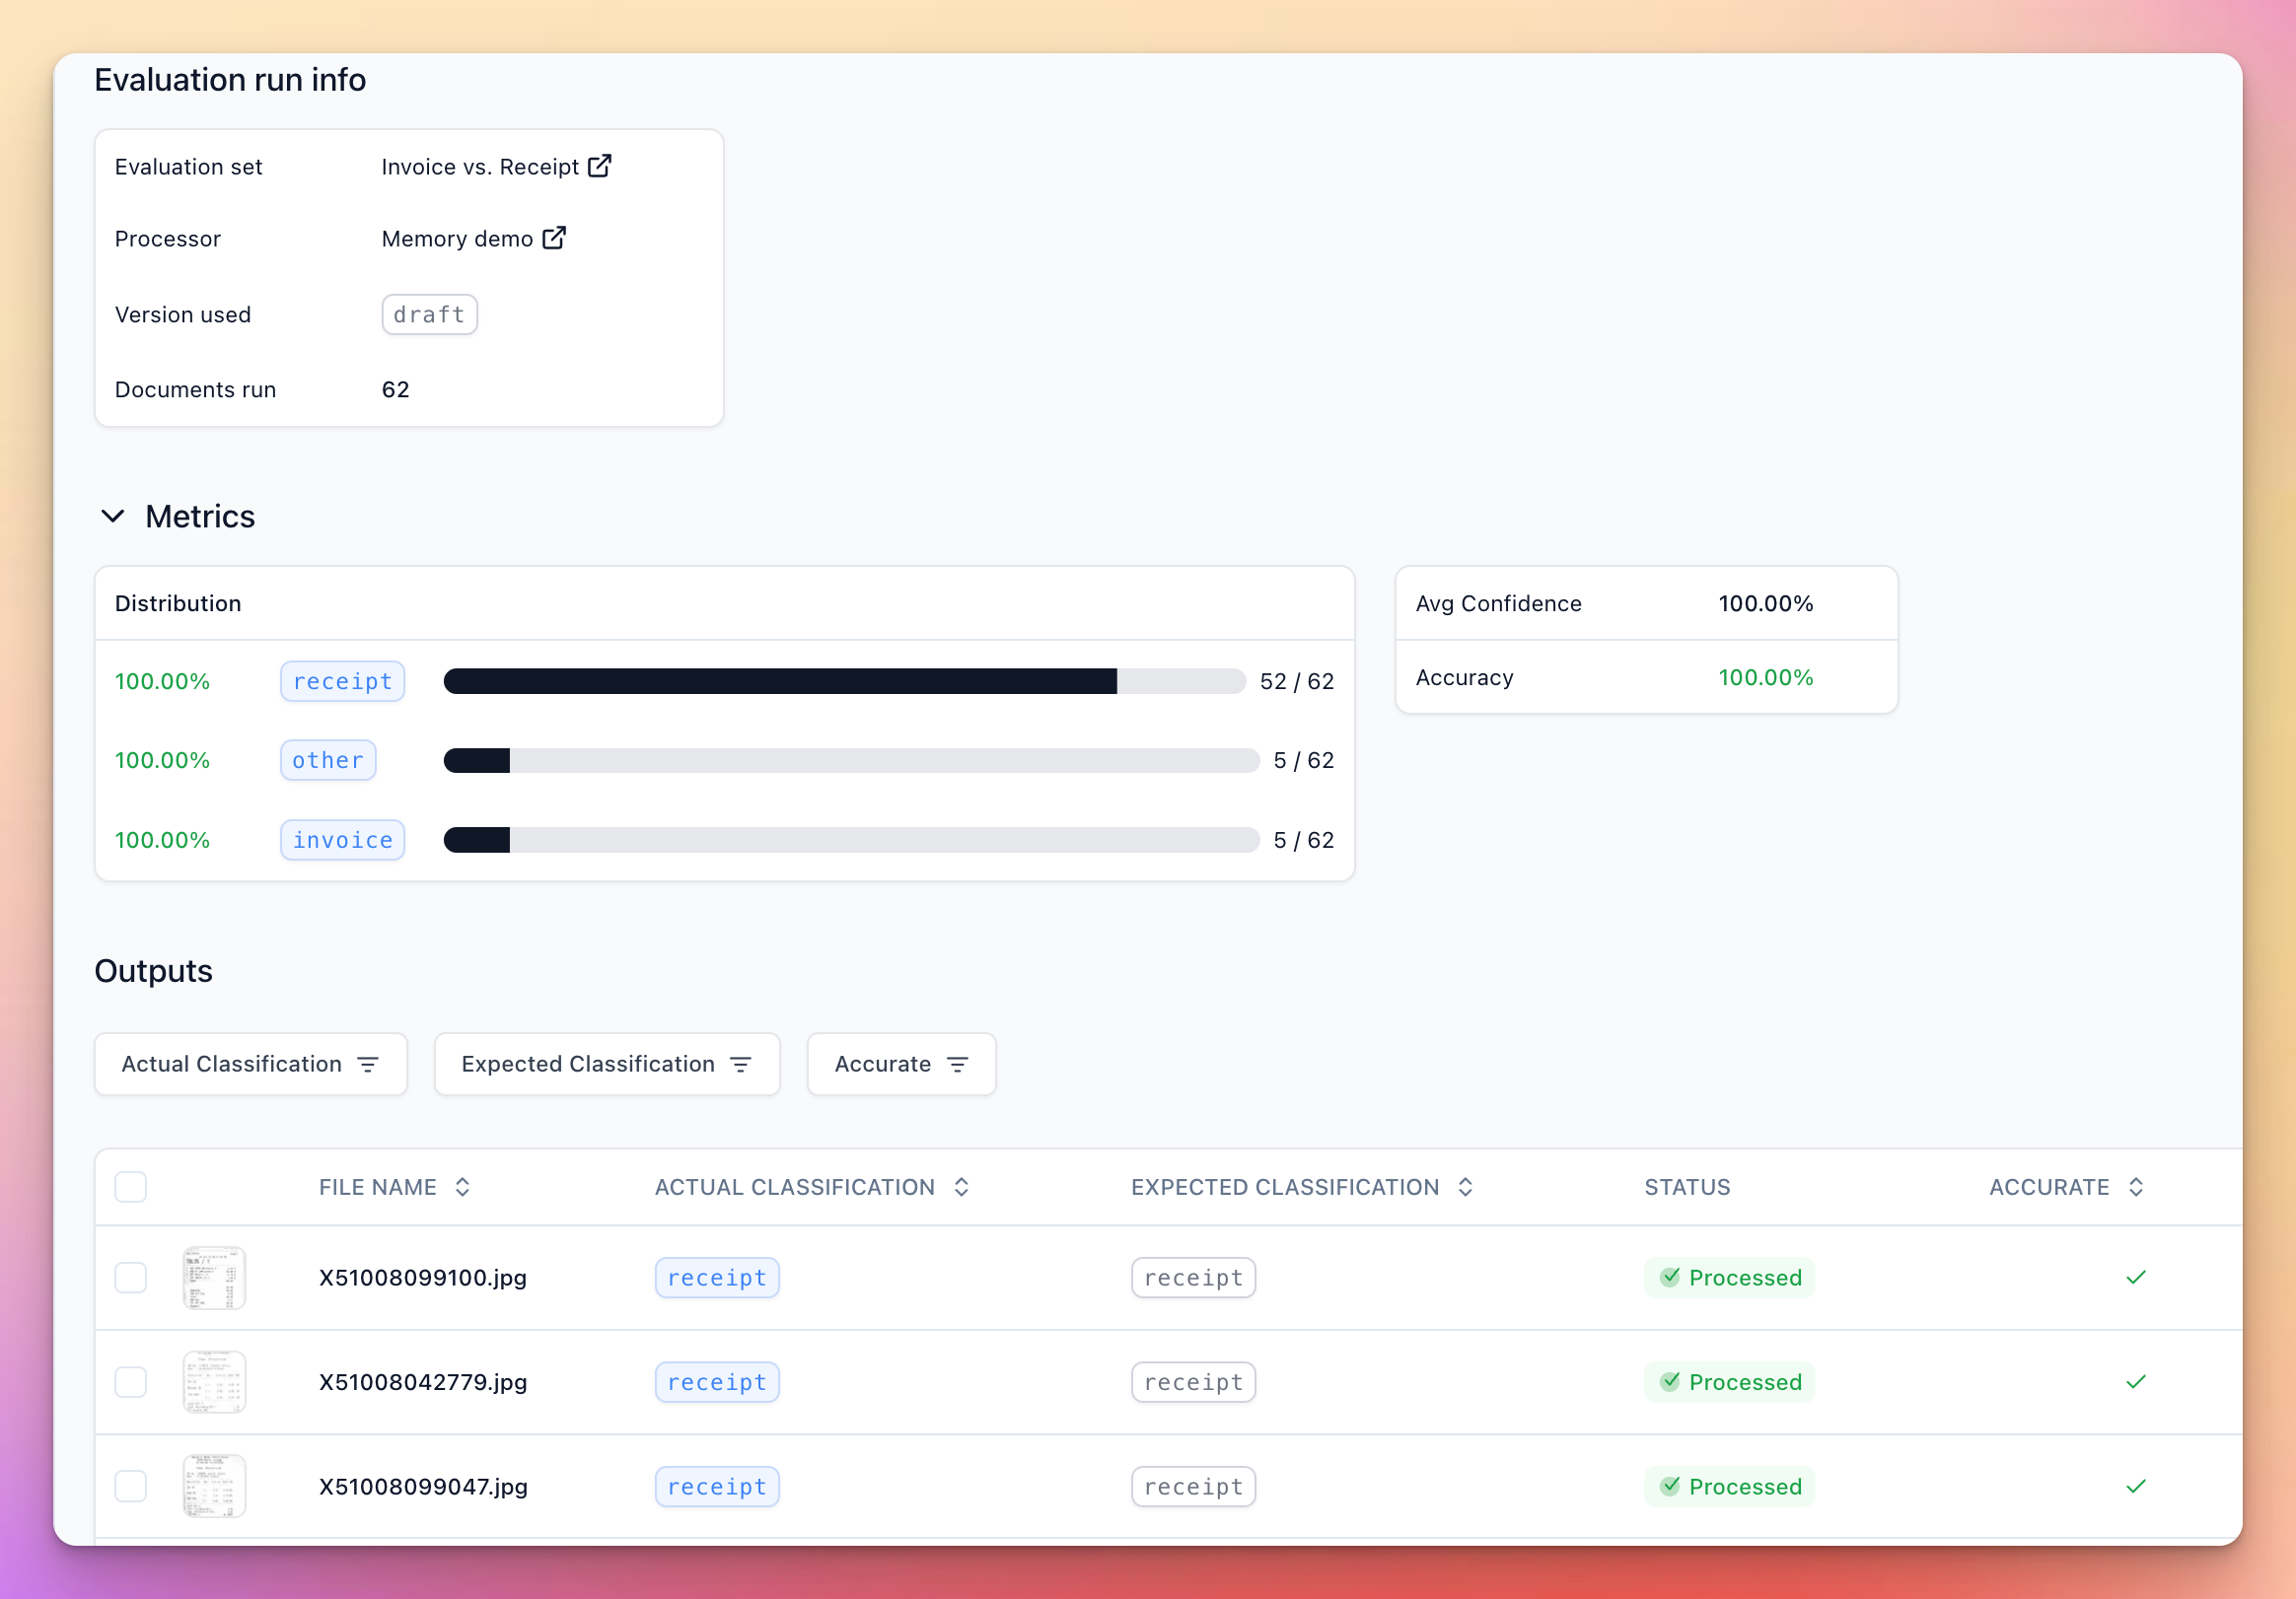Click Processed status badge for X51008042779.jpg
The image size is (2296, 1599).
tap(1729, 1382)
